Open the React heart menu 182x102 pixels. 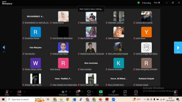[89, 93]
